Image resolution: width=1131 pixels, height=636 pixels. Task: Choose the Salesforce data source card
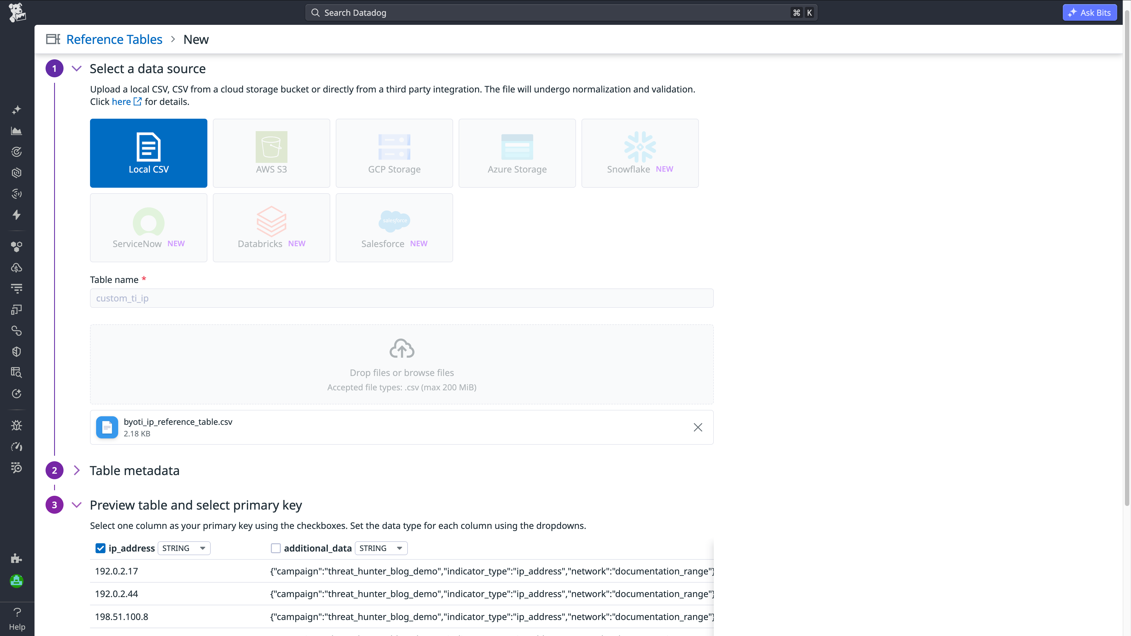pos(394,228)
